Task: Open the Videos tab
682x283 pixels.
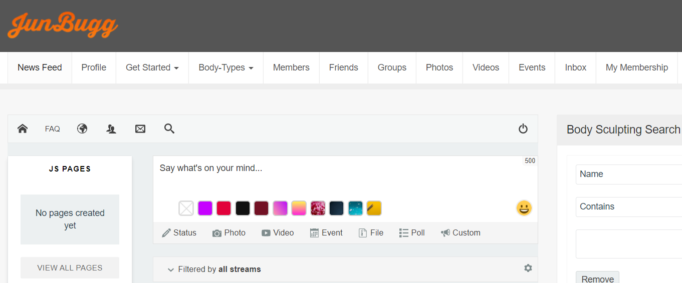Action: [486, 67]
